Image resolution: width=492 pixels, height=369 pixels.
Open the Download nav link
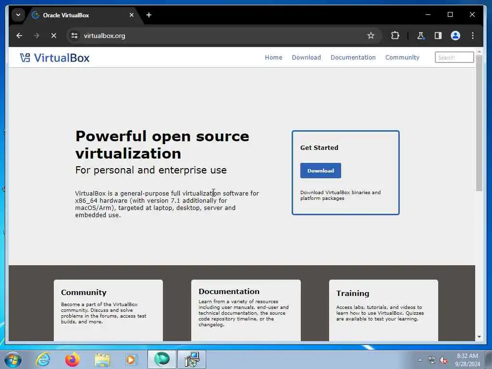click(x=306, y=58)
